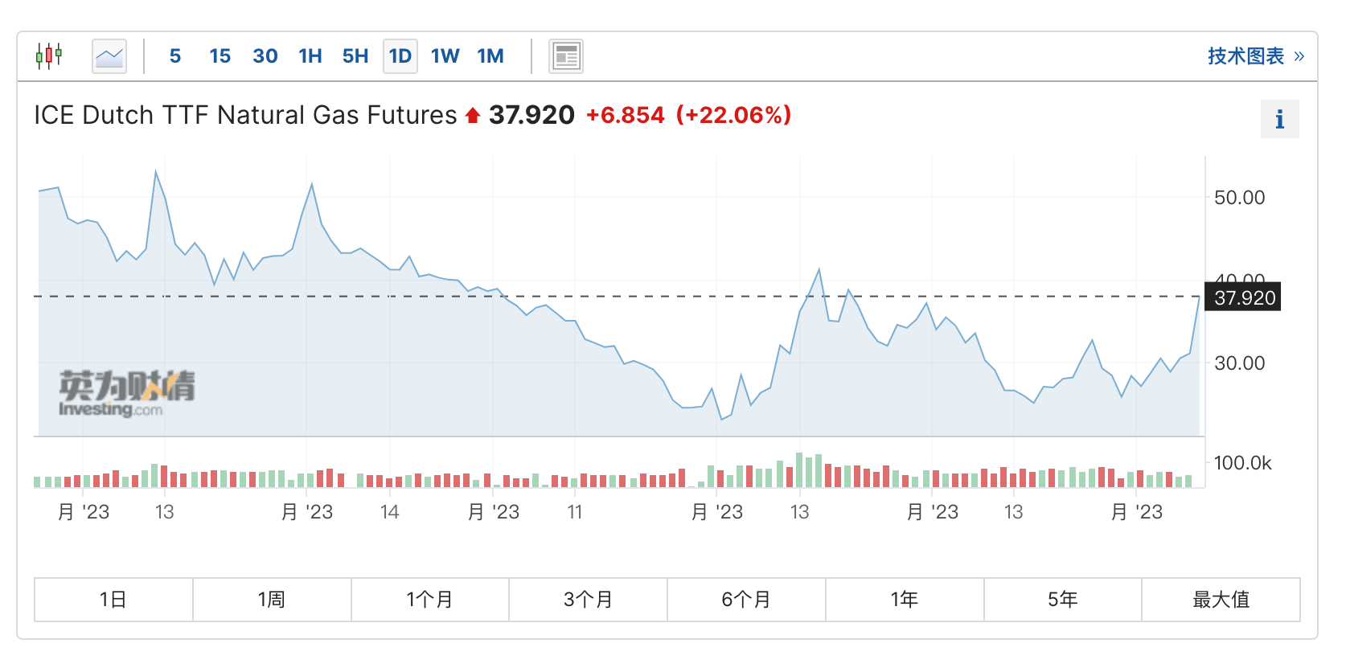Image resolution: width=1346 pixels, height=664 pixels.
Task: Select the area chart type icon
Action: [x=109, y=56]
